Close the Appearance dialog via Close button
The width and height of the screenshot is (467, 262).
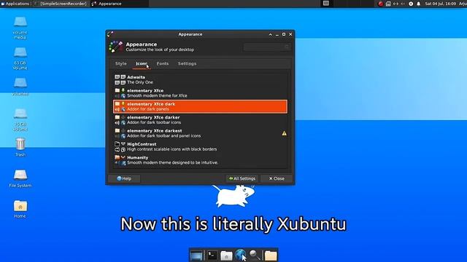click(x=277, y=178)
